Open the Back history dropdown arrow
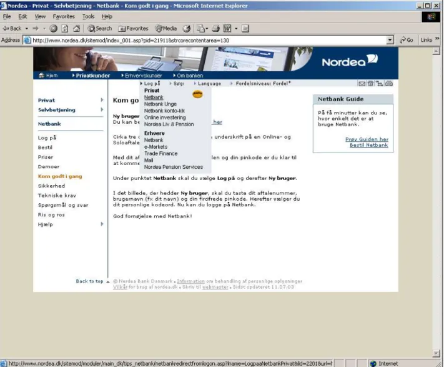This screenshot has height=367, width=444. 27,28
